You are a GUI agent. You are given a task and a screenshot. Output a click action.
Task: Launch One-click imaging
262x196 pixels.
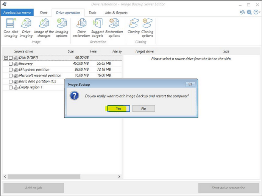pyautogui.click(x=11, y=28)
